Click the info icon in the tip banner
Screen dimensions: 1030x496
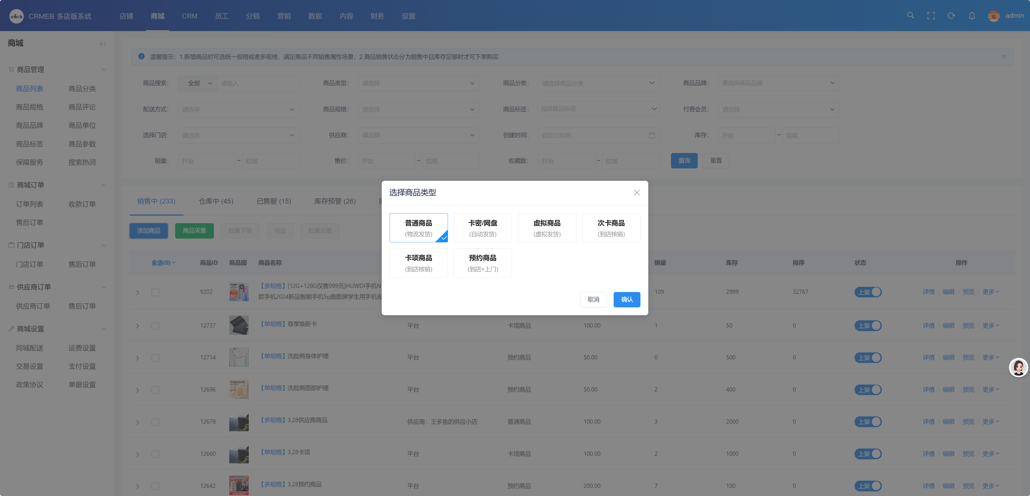141,56
